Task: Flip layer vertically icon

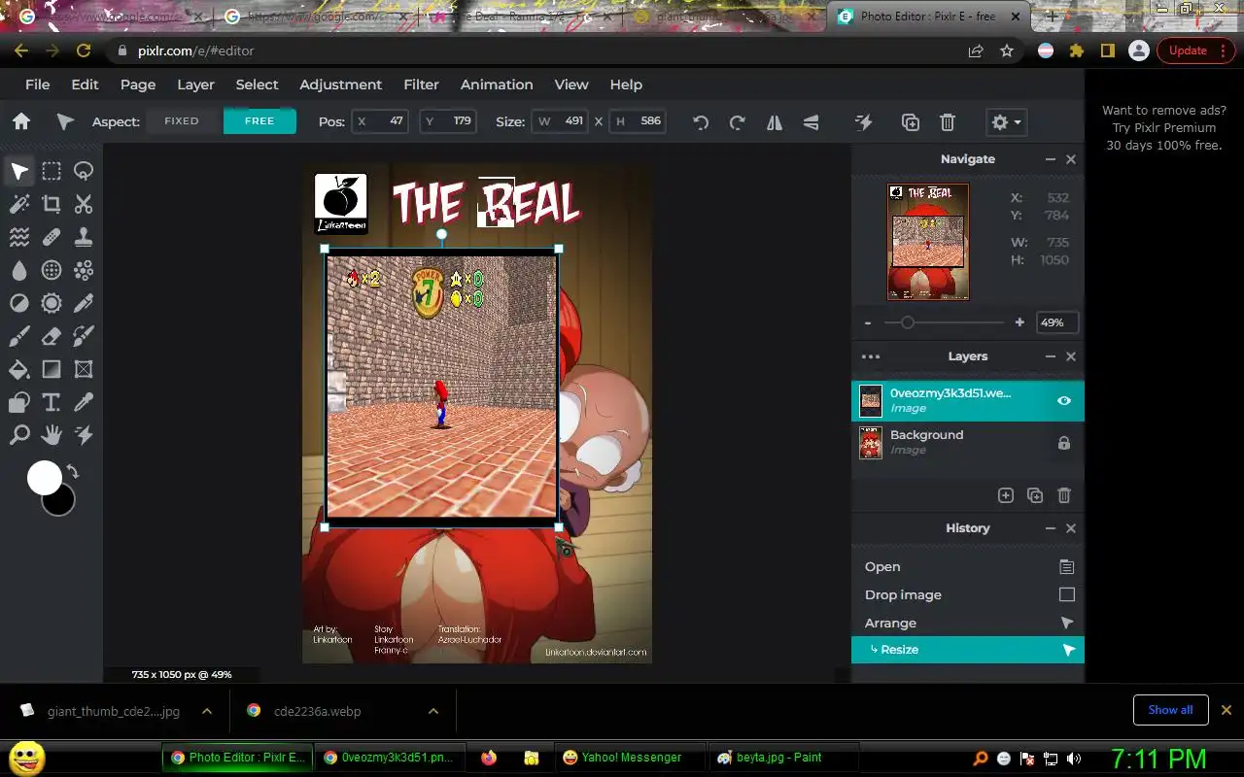Action: tap(811, 122)
